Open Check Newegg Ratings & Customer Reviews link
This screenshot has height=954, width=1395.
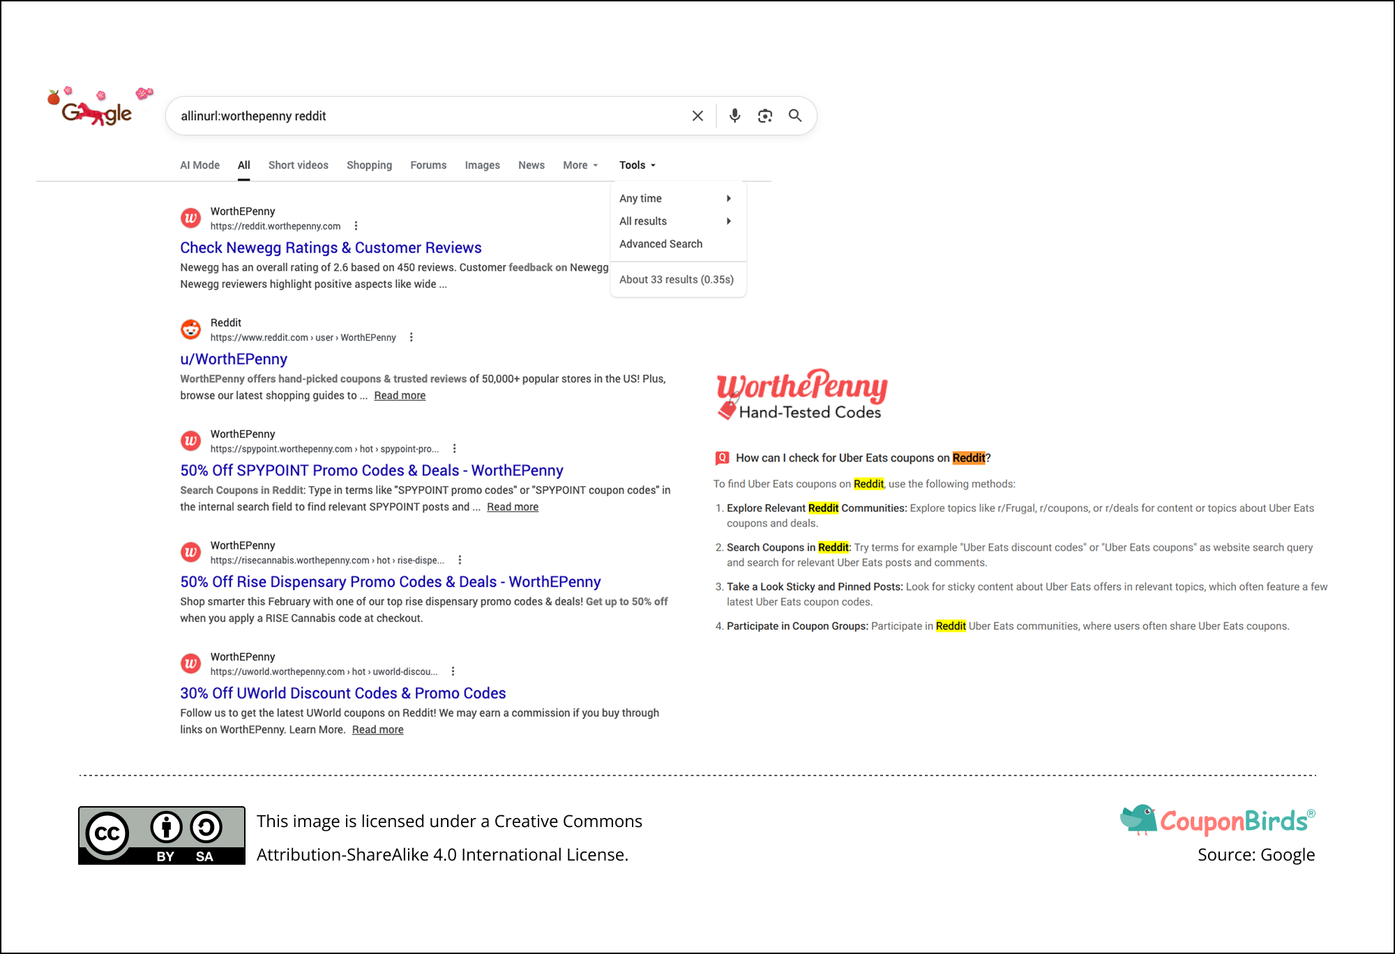[331, 248]
